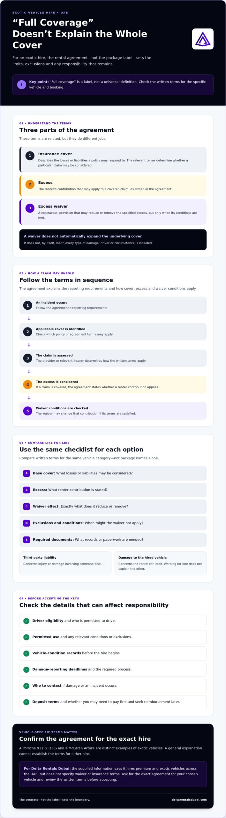This screenshot has width=226, height=818.
Task: Click the green check beside Permitted use
Action: (x=26, y=637)
